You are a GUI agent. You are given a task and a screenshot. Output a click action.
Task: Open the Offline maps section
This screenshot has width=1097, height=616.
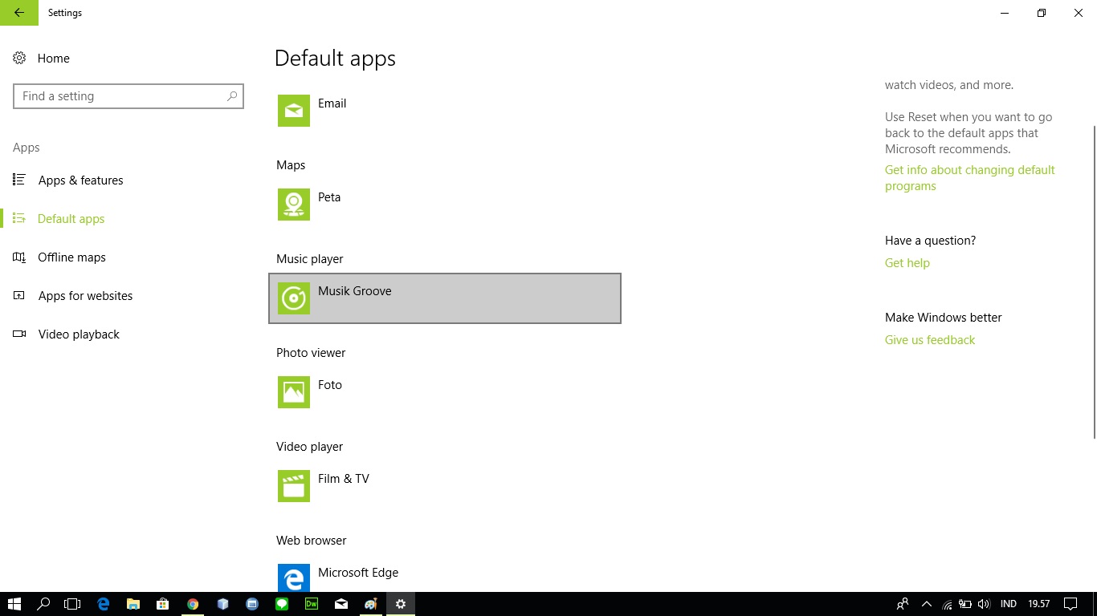click(128, 257)
